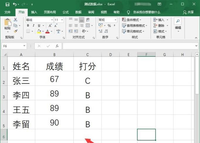
Task: Open the 文件 File tab
Action: (x=8, y=12)
